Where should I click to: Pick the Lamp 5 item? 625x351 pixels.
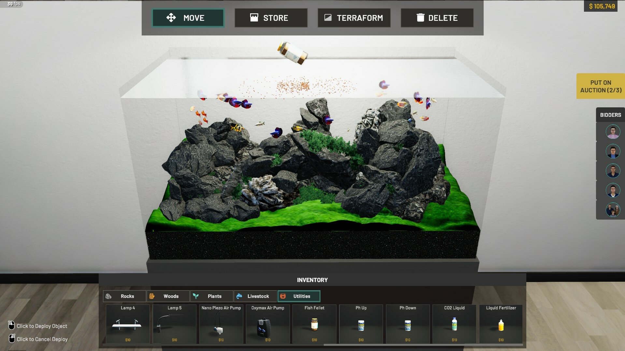[x=175, y=324]
